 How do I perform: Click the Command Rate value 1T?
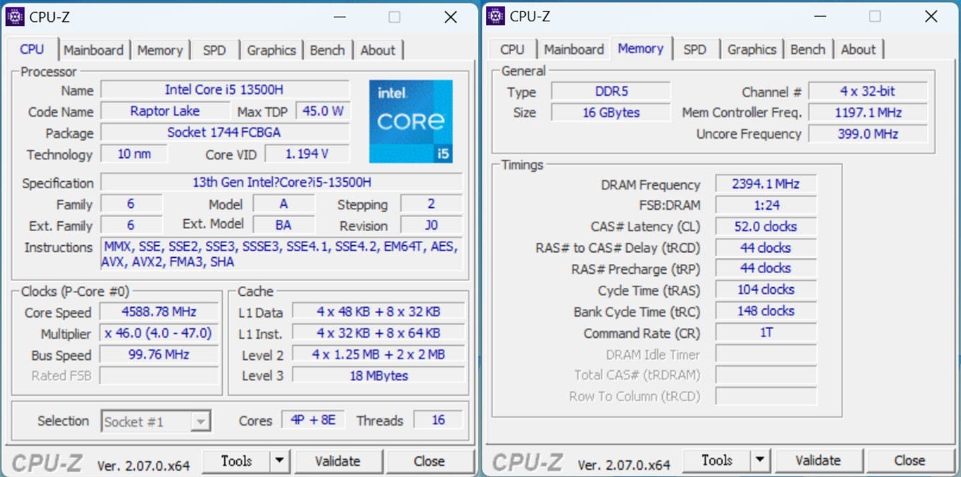(765, 332)
